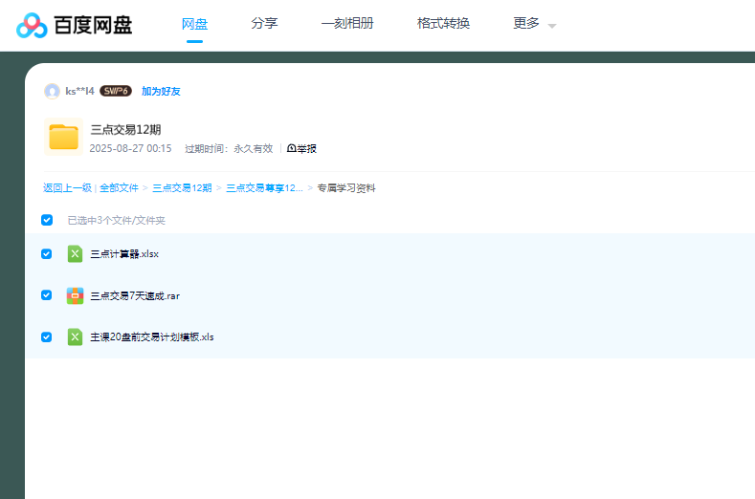Screen dimensions: 755x499
Task: Open the 三点计算器.xlsx file name
Action: 124,254
